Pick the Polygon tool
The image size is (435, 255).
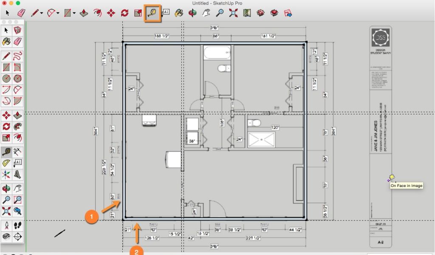tap(17, 78)
